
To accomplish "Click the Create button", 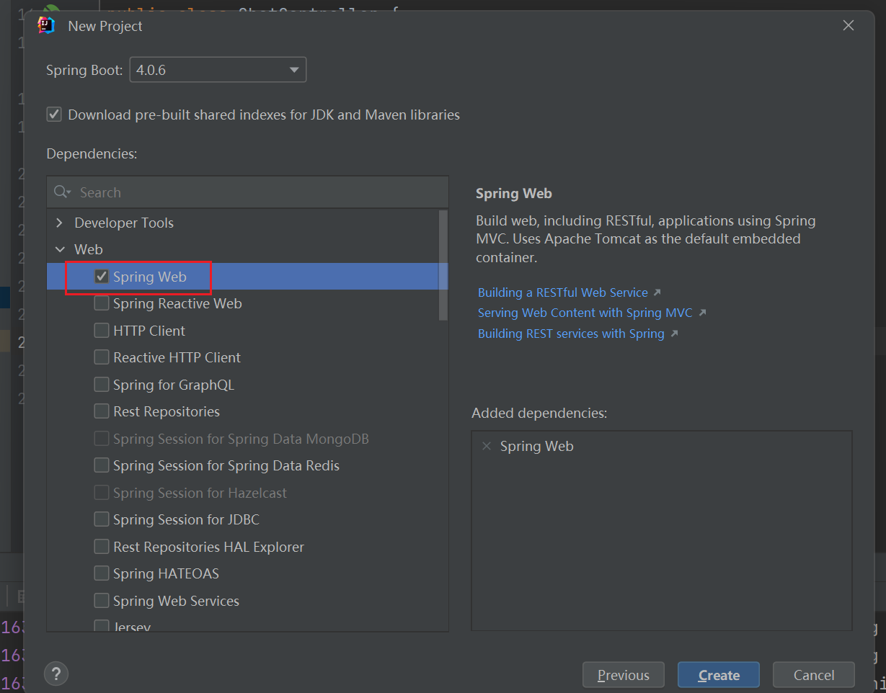I will 719,675.
